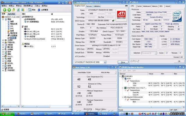Select the DirectX icon in EVEREST tree
Image resolution: width=186 pixels, height=116 pixels.
click(6, 56)
